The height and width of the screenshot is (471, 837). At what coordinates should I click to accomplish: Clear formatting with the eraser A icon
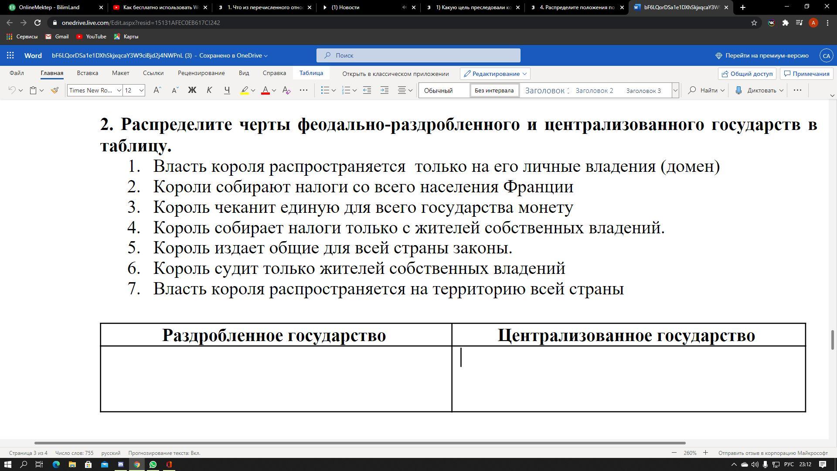coord(286,90)
